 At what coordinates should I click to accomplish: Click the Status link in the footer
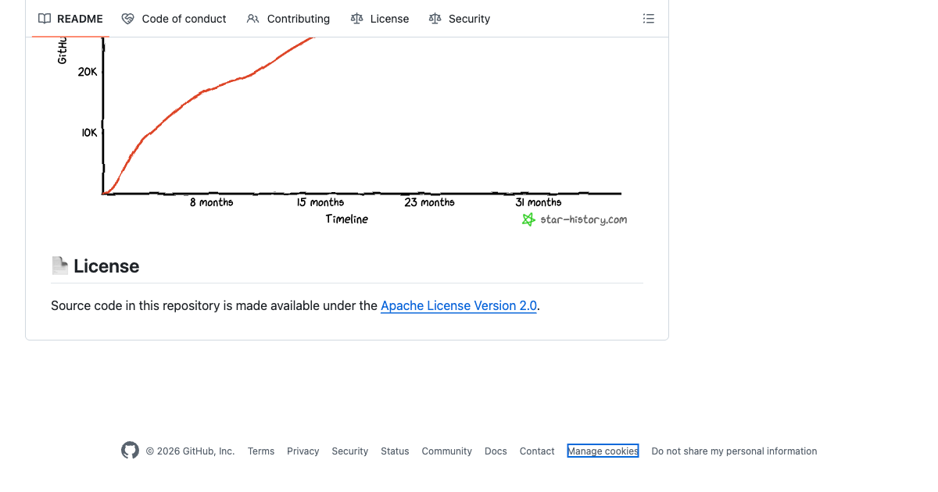(x=395, y=451)
